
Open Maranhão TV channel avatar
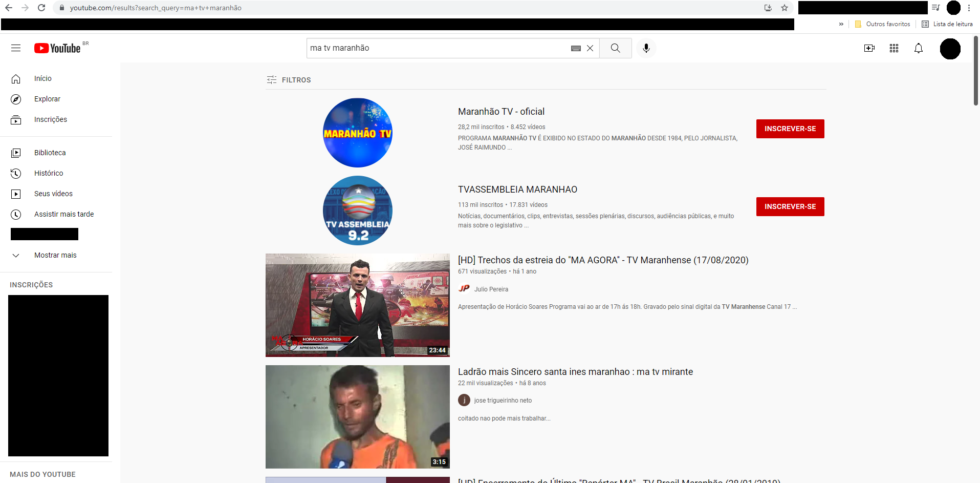[358, 133]
